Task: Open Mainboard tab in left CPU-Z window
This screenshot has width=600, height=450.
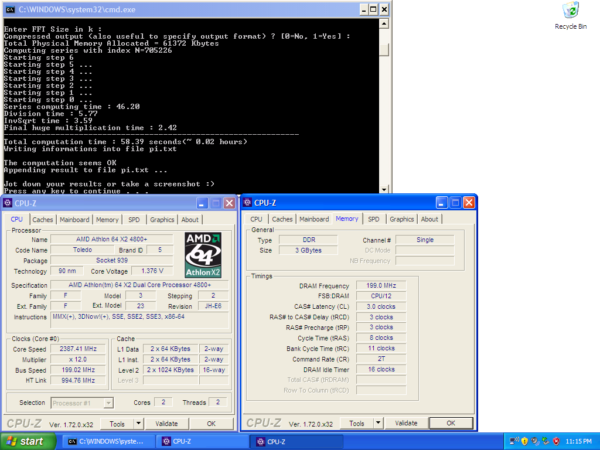Action: click(74, 220)
